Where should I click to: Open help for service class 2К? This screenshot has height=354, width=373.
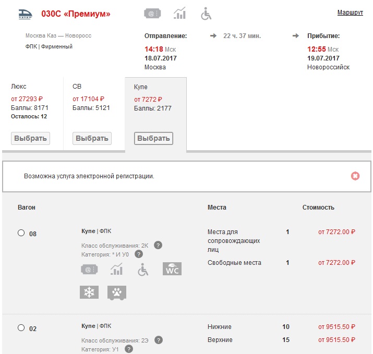(158, 245)
